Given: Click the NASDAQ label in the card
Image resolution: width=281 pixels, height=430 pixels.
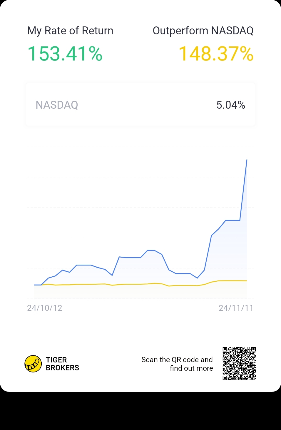Looking at the screenshot, I should tap(57, 105).
